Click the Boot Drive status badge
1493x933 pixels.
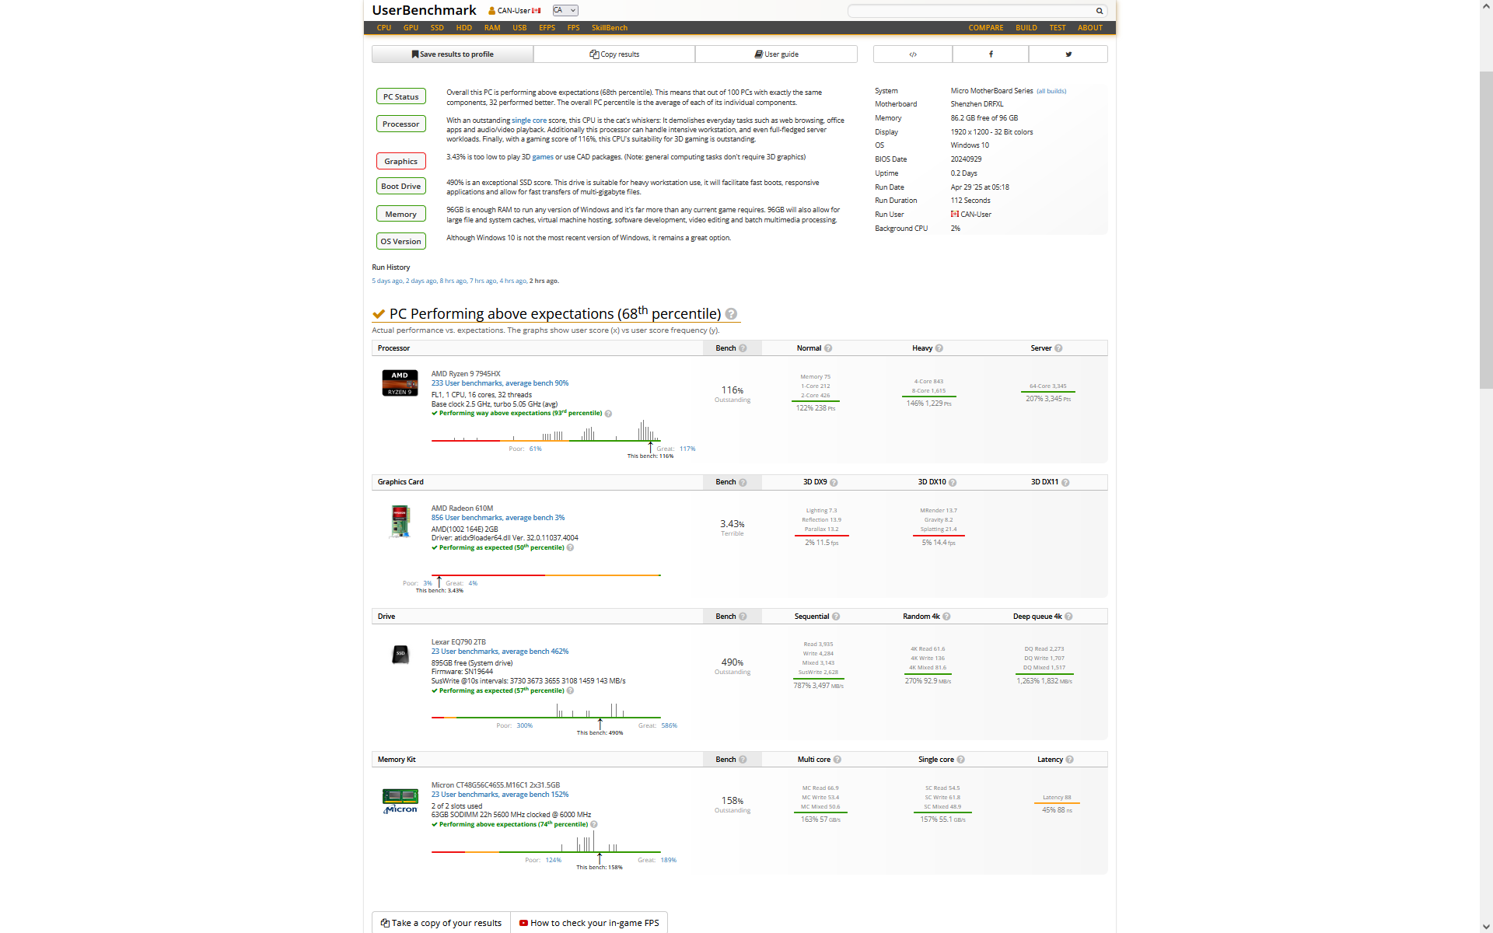[x=400, y=186]
